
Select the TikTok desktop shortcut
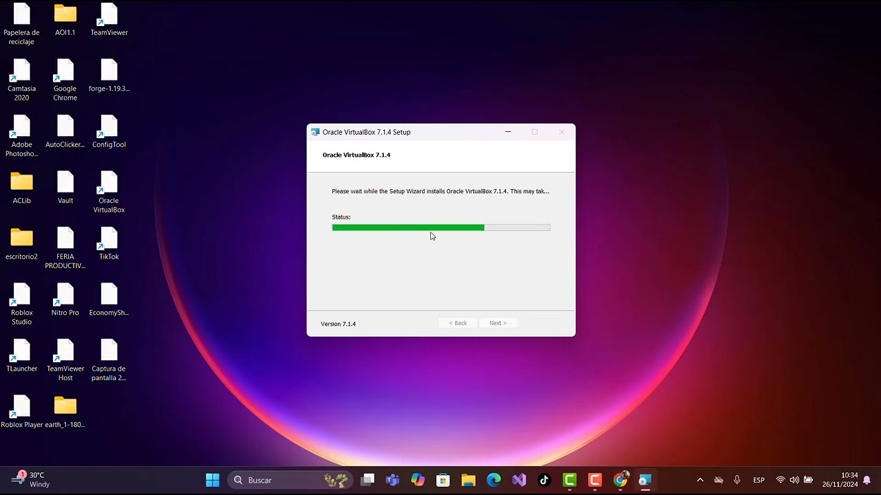point(109,244)
